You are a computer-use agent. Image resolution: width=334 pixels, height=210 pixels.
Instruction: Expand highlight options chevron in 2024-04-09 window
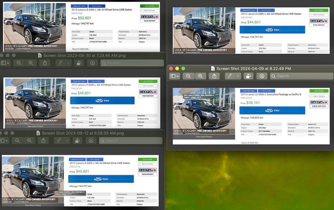[x=238, y=76]
